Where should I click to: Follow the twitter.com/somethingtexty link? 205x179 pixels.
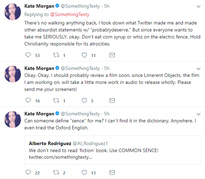click(x=61, y=157)
